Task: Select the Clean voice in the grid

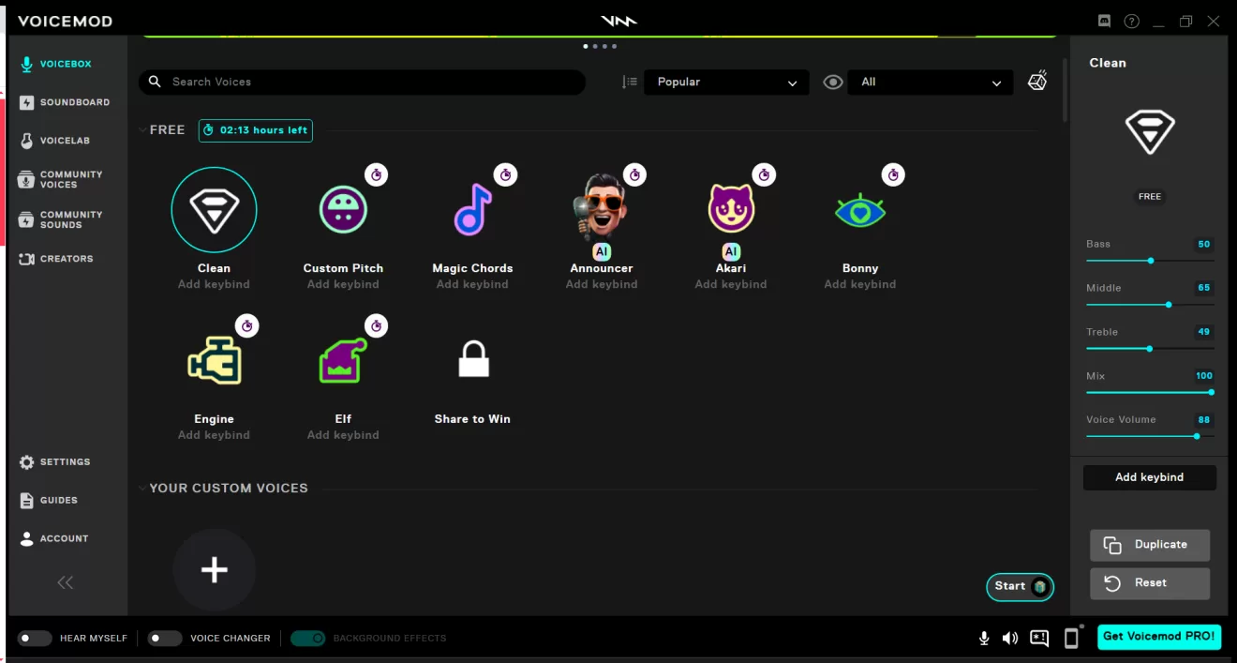Action: (x=214, y=210)
